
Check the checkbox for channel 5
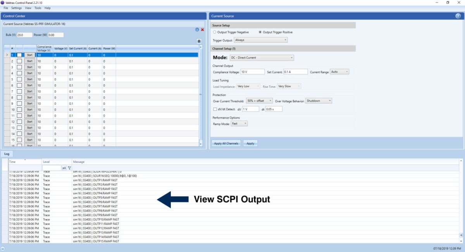[x=19, y=79]
